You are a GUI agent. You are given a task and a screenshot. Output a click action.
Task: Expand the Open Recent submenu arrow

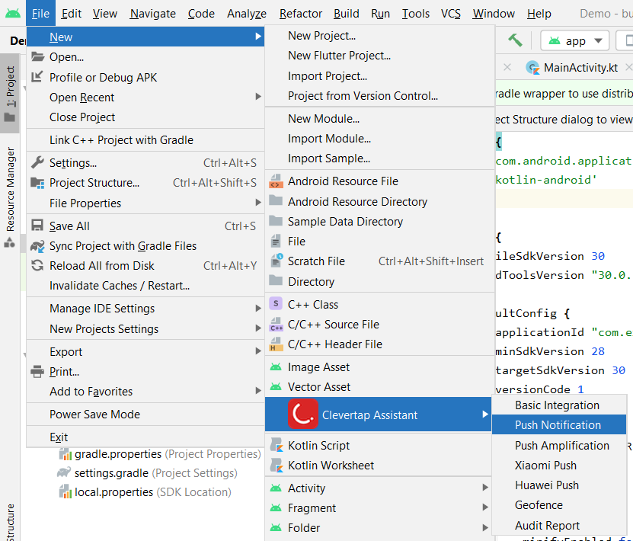pyautogui.click(x=258, y=97)
